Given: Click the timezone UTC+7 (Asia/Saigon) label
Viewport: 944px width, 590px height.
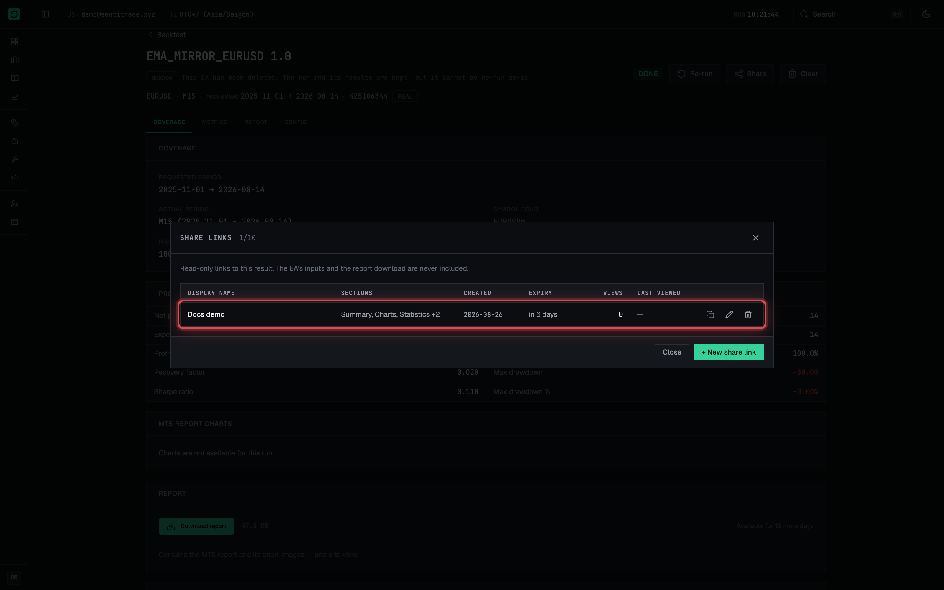Looking at the screenshot, I should (x=216, y=14).
